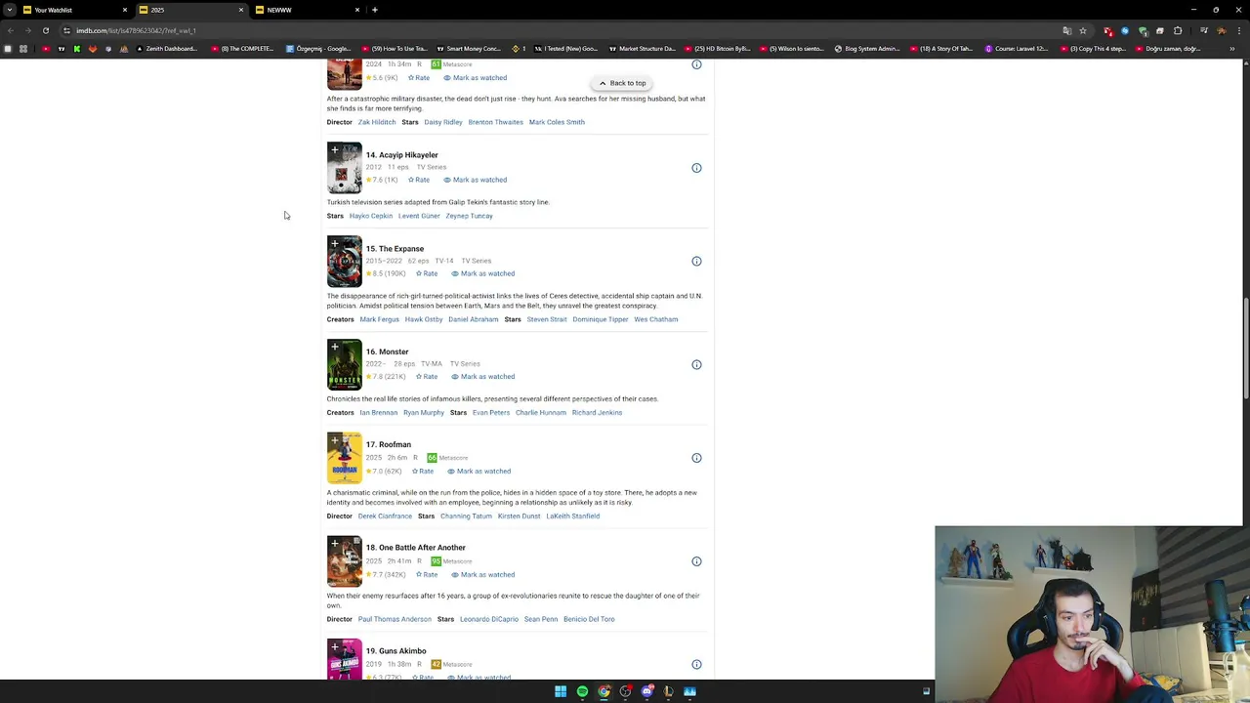Open the apps grid bookmark icon
Screen dimensions: 1250x703
pyautogui.click(x=23, y=49)
